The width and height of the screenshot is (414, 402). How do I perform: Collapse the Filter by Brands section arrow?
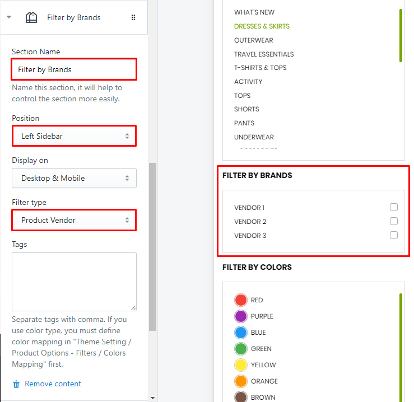pos(9,17)
